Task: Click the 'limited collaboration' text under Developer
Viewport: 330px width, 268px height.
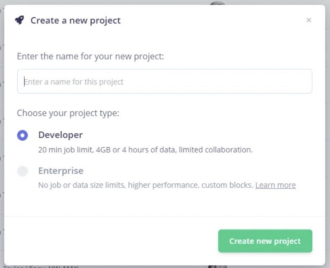Action: click(x=216, y=150)
